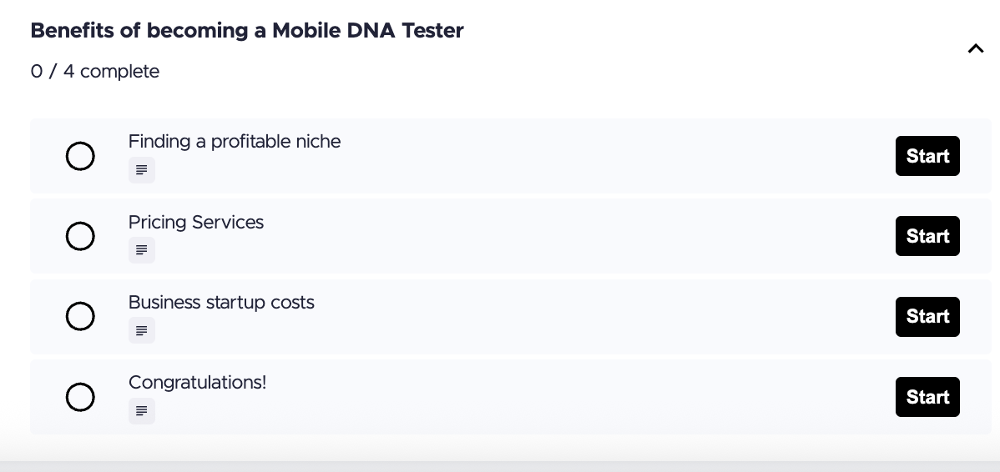Click text lesson icon under Business startup costs
Screen dimensions: 1000x472
[142, 330]
